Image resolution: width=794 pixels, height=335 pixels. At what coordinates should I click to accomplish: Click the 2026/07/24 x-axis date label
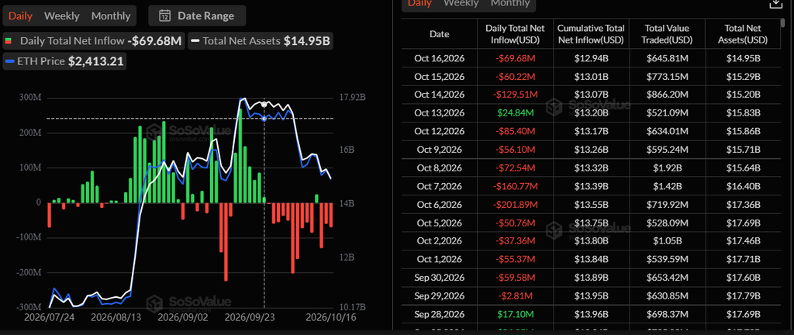(x=50, y=317)
